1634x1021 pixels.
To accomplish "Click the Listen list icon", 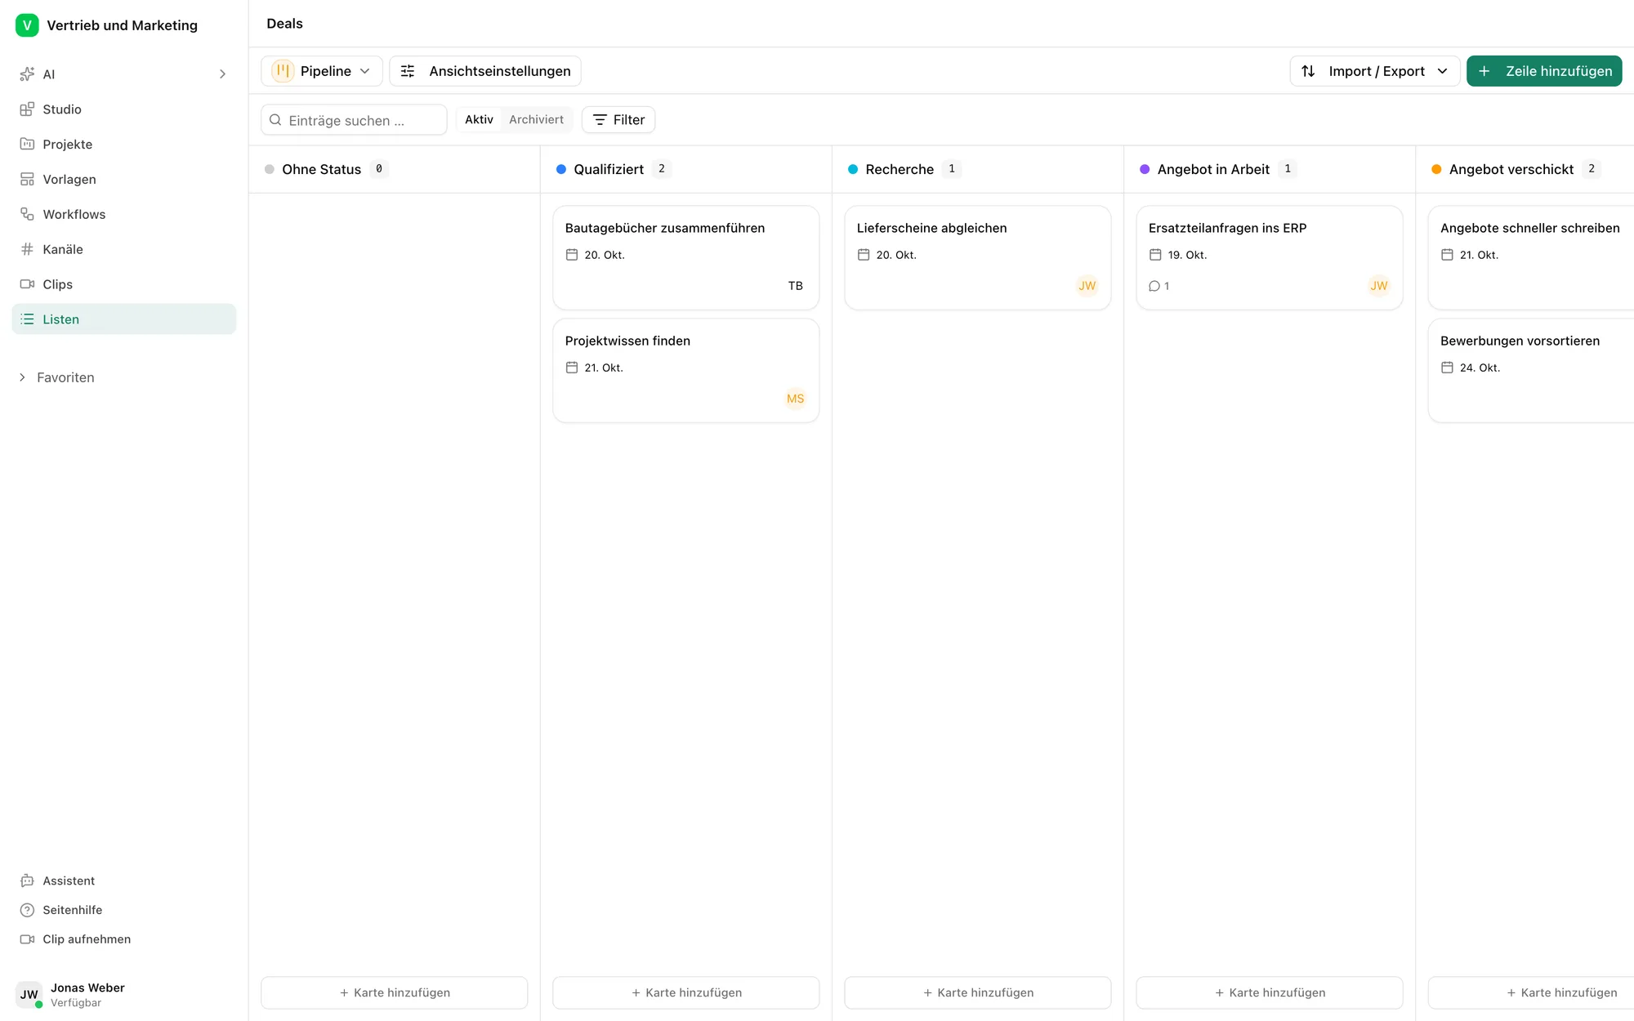I will click(x=27, y=319).
